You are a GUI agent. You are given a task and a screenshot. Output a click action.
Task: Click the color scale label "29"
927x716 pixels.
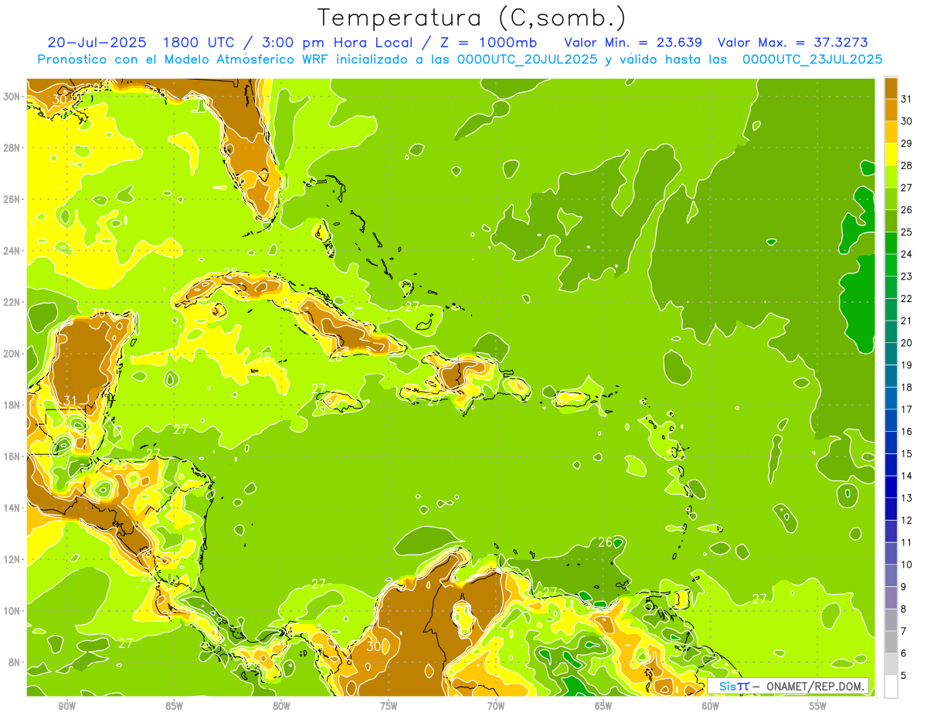point(906,143)
